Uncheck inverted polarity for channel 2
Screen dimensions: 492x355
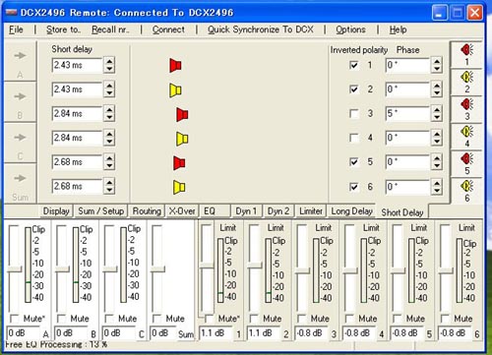point(353,89)
